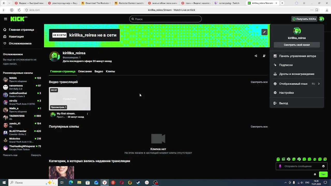Viewport: 331px width, 186px height.
Task: Open Навигация in the sidebar
Action: tap(13, 37)
